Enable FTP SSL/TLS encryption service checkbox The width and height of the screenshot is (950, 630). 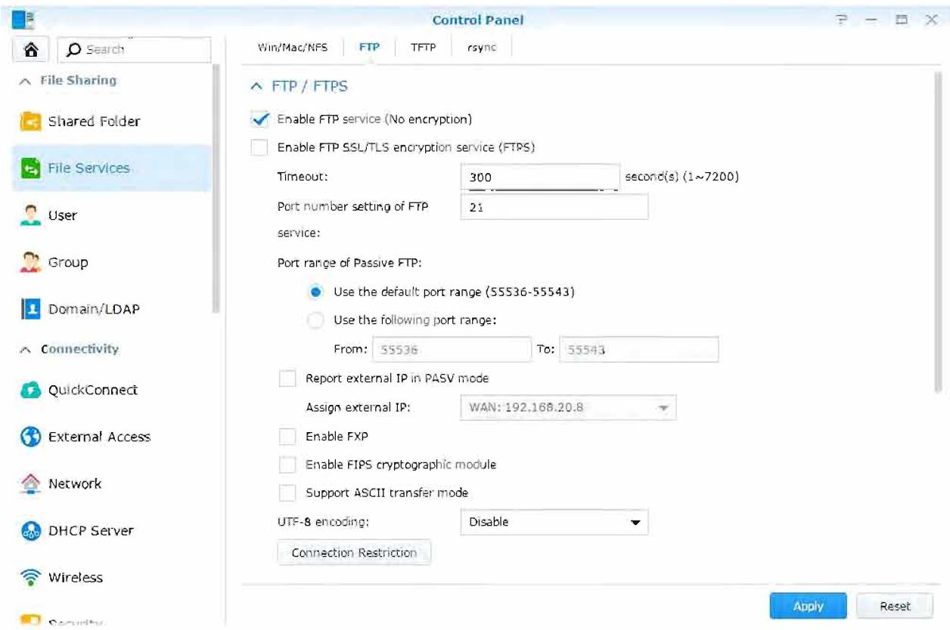(x=259, y=148)
